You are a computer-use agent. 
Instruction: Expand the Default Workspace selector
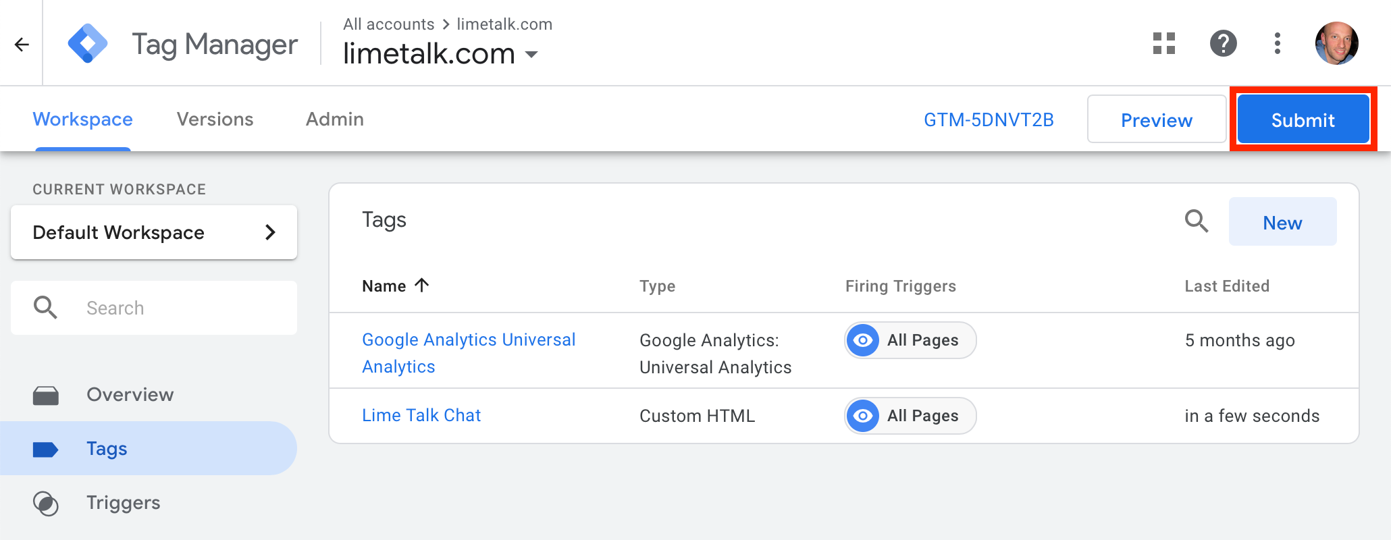click(154, 232)
